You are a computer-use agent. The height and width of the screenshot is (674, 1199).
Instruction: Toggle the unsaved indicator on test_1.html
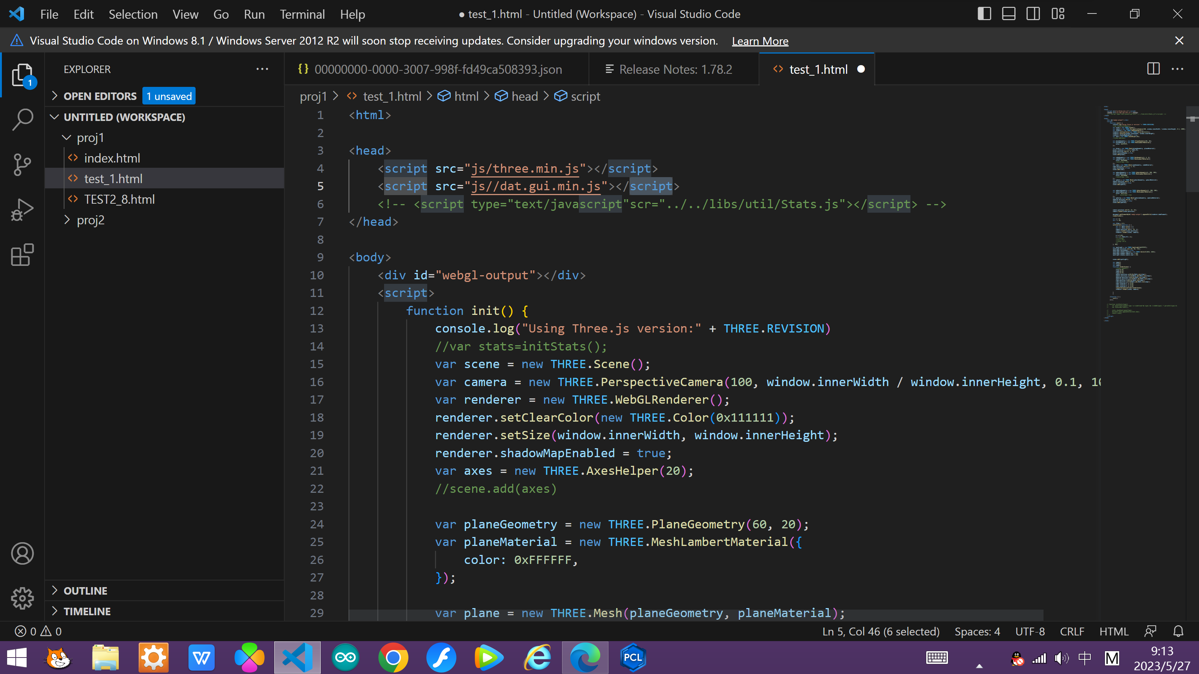tap(861, 69)
